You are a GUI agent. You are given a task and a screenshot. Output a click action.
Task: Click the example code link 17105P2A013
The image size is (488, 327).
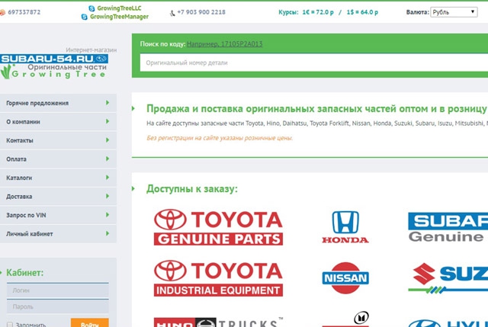(x=225, y=44)
